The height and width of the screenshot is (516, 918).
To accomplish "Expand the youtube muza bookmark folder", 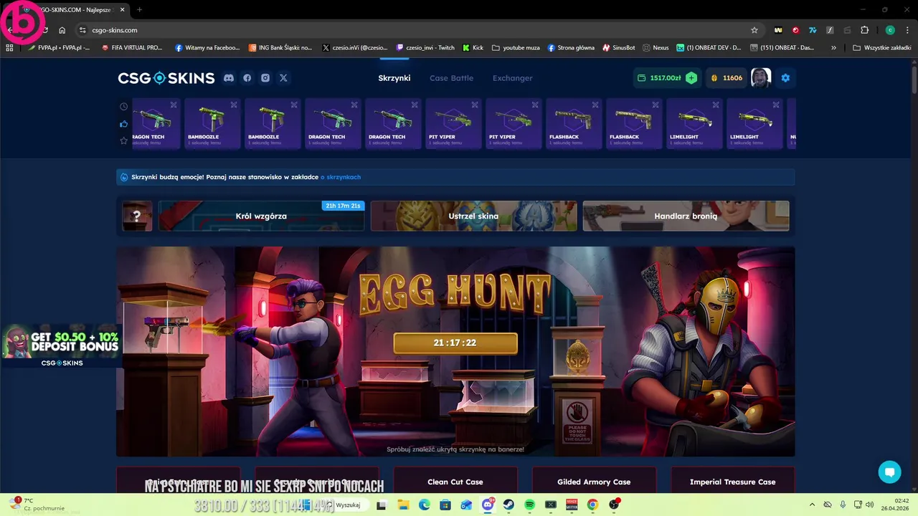I will [x=516, y=48].
